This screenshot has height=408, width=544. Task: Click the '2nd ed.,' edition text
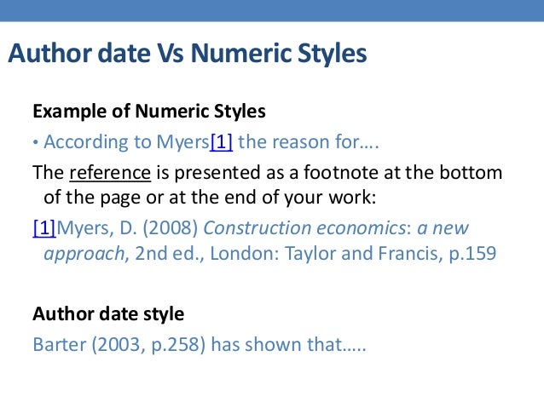170,253
